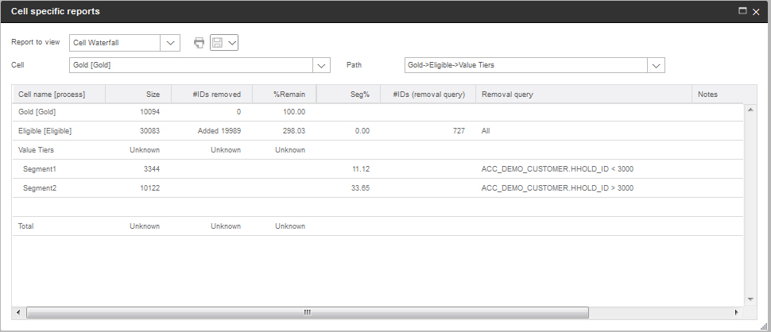Select the Segment2 row name
The image size is (771, 332).
click(40, 188)
